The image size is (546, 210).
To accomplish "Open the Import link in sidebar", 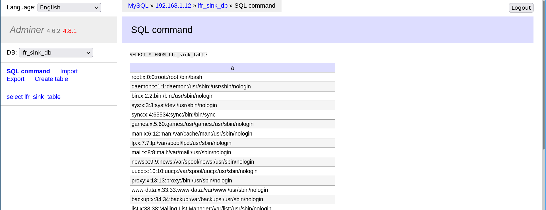I will point(69,71).
